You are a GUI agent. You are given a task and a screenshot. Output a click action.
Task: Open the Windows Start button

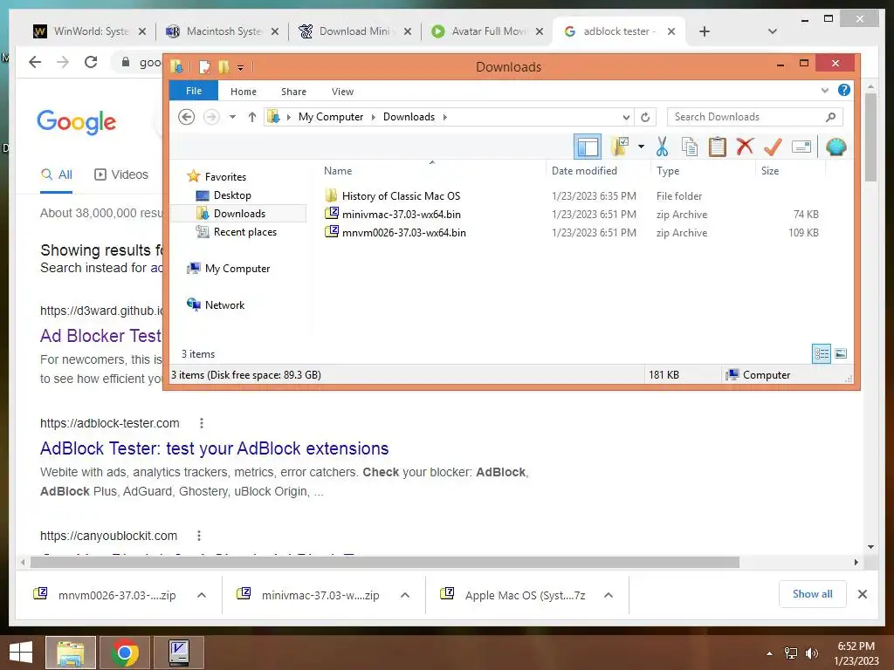tap(21, 653)
